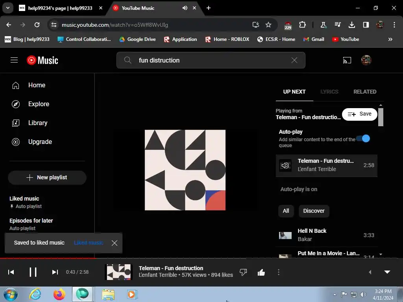403x302 pixels.
Task: Click queue scrollbar down arrow
Action: coord(381,254)
